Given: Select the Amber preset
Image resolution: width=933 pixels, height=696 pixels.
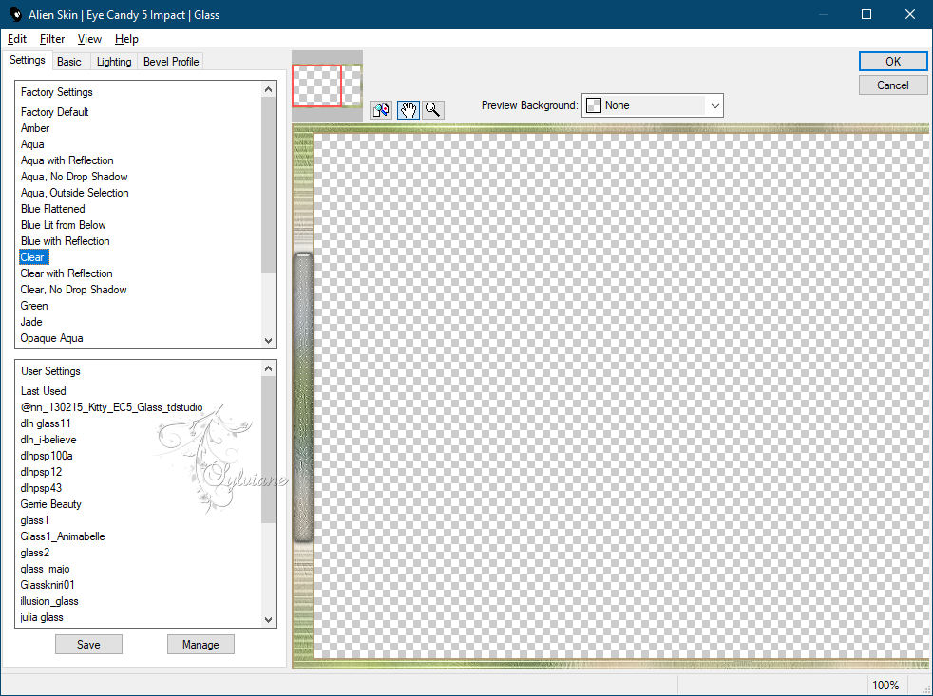Looking at the screenshot, I should pos(35,128).
